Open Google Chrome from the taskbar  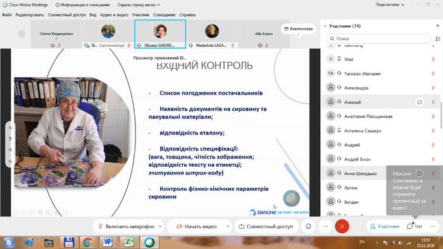coord(88,243)
